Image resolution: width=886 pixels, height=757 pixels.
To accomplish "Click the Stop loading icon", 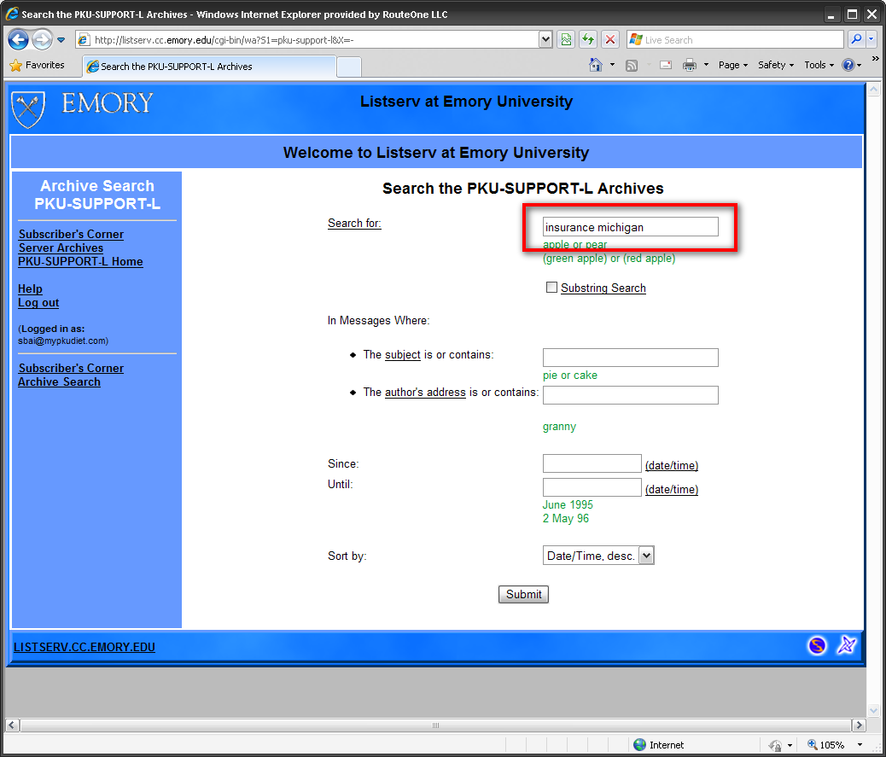I will tap(610, 39).
